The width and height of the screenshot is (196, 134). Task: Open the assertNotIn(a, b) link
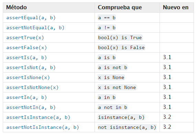[x=31, y=108]
